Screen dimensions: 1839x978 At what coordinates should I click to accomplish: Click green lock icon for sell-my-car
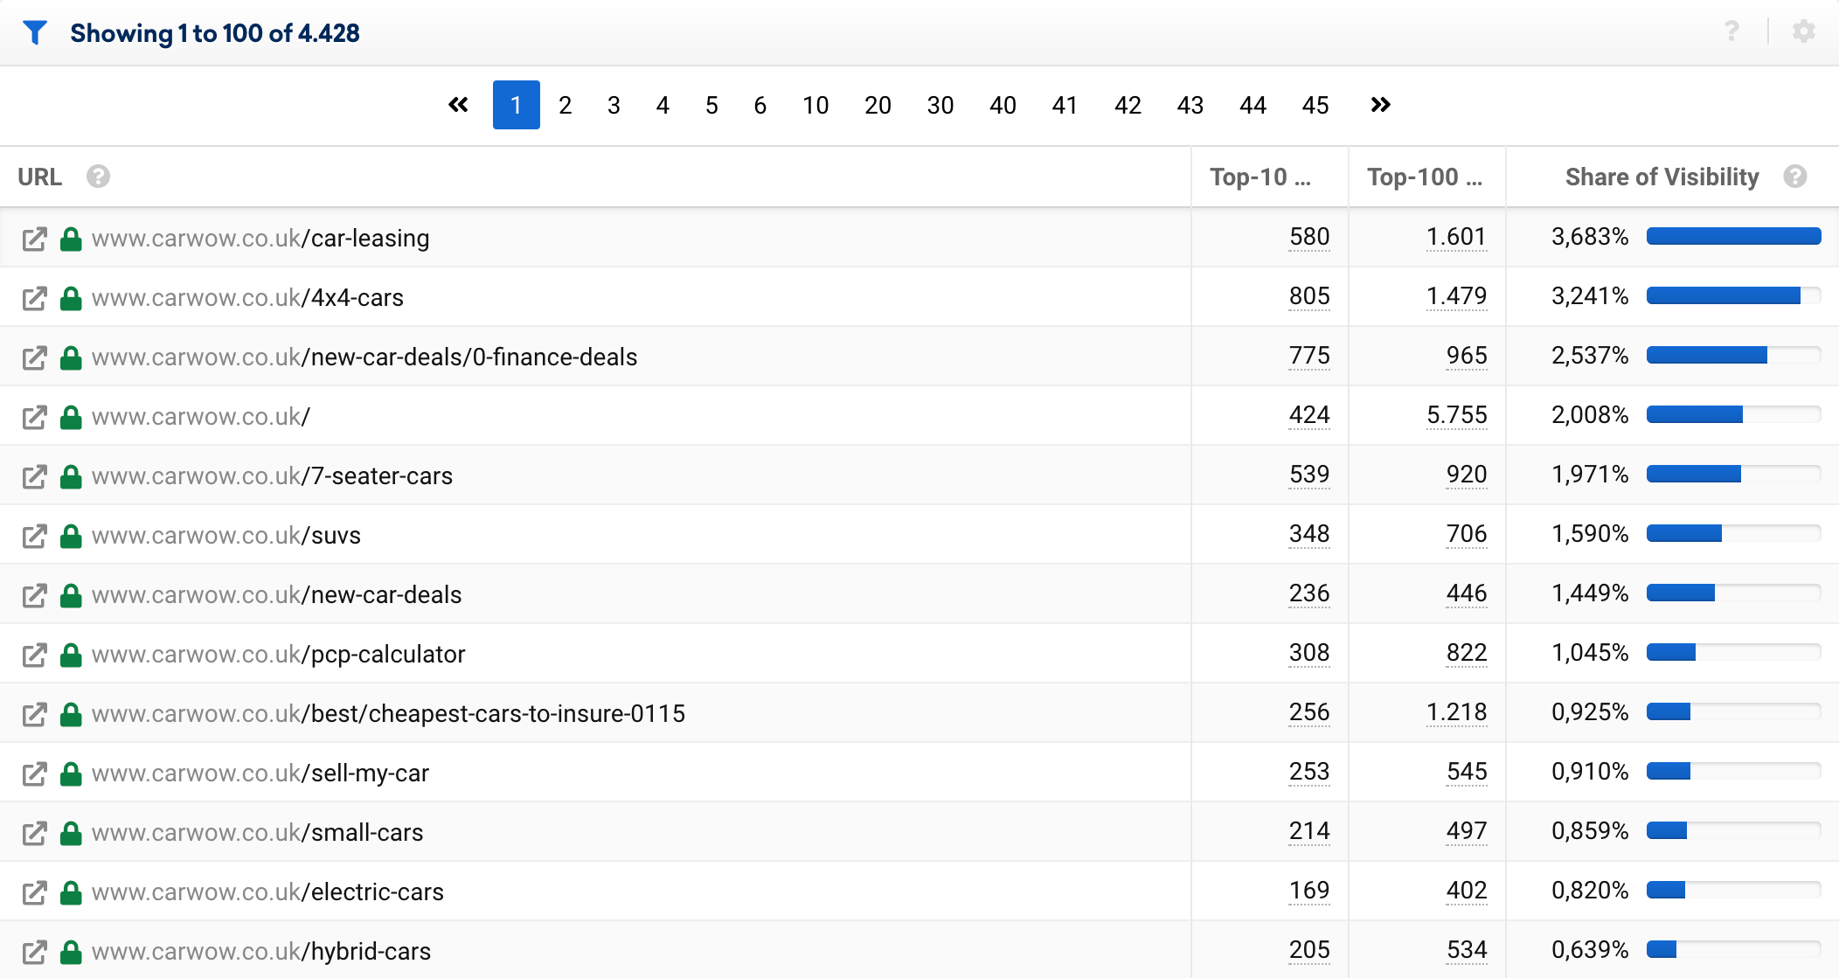(x=71, y=773)
